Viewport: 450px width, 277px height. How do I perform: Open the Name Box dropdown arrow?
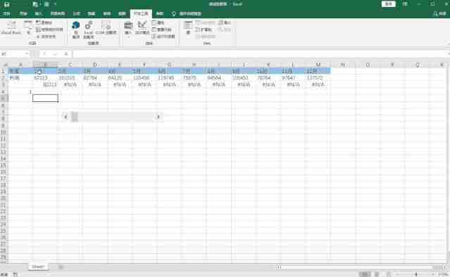(x=27, y=54)
